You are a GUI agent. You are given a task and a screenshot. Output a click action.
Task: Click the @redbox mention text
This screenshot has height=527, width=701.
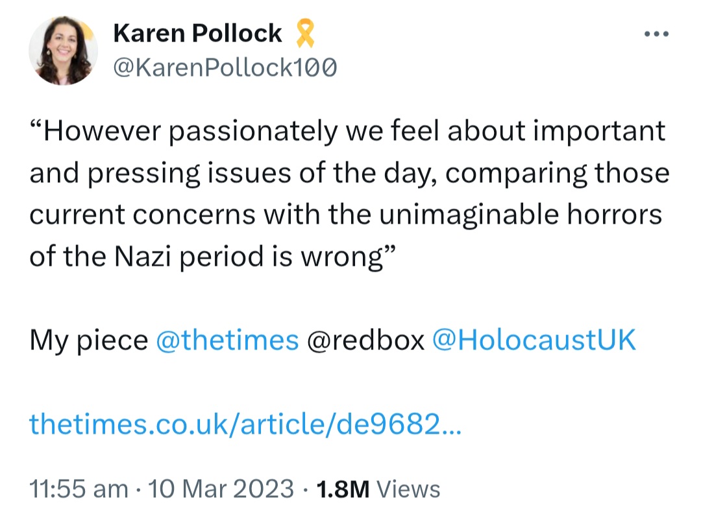click(365, 340)
